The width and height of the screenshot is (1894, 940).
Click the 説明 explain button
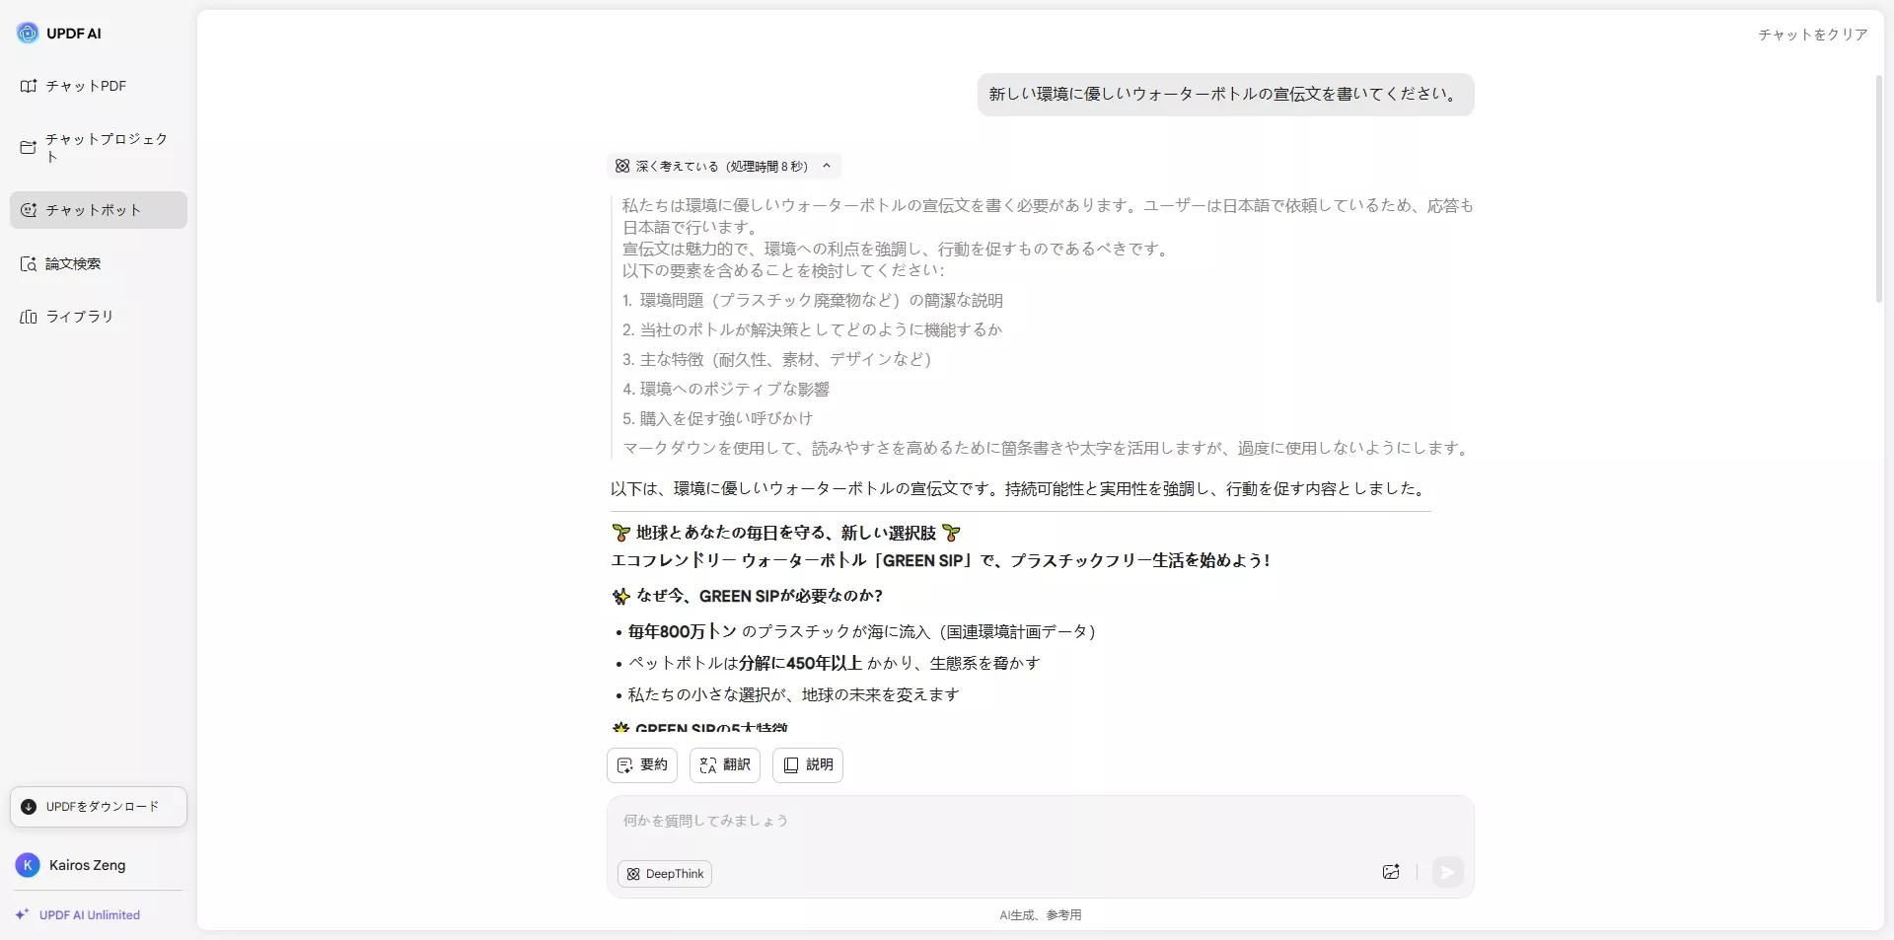808,765
